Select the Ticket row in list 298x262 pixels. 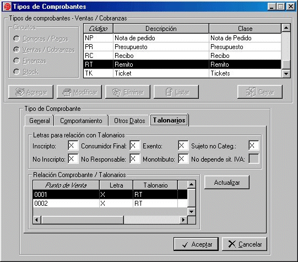[182, 73]
